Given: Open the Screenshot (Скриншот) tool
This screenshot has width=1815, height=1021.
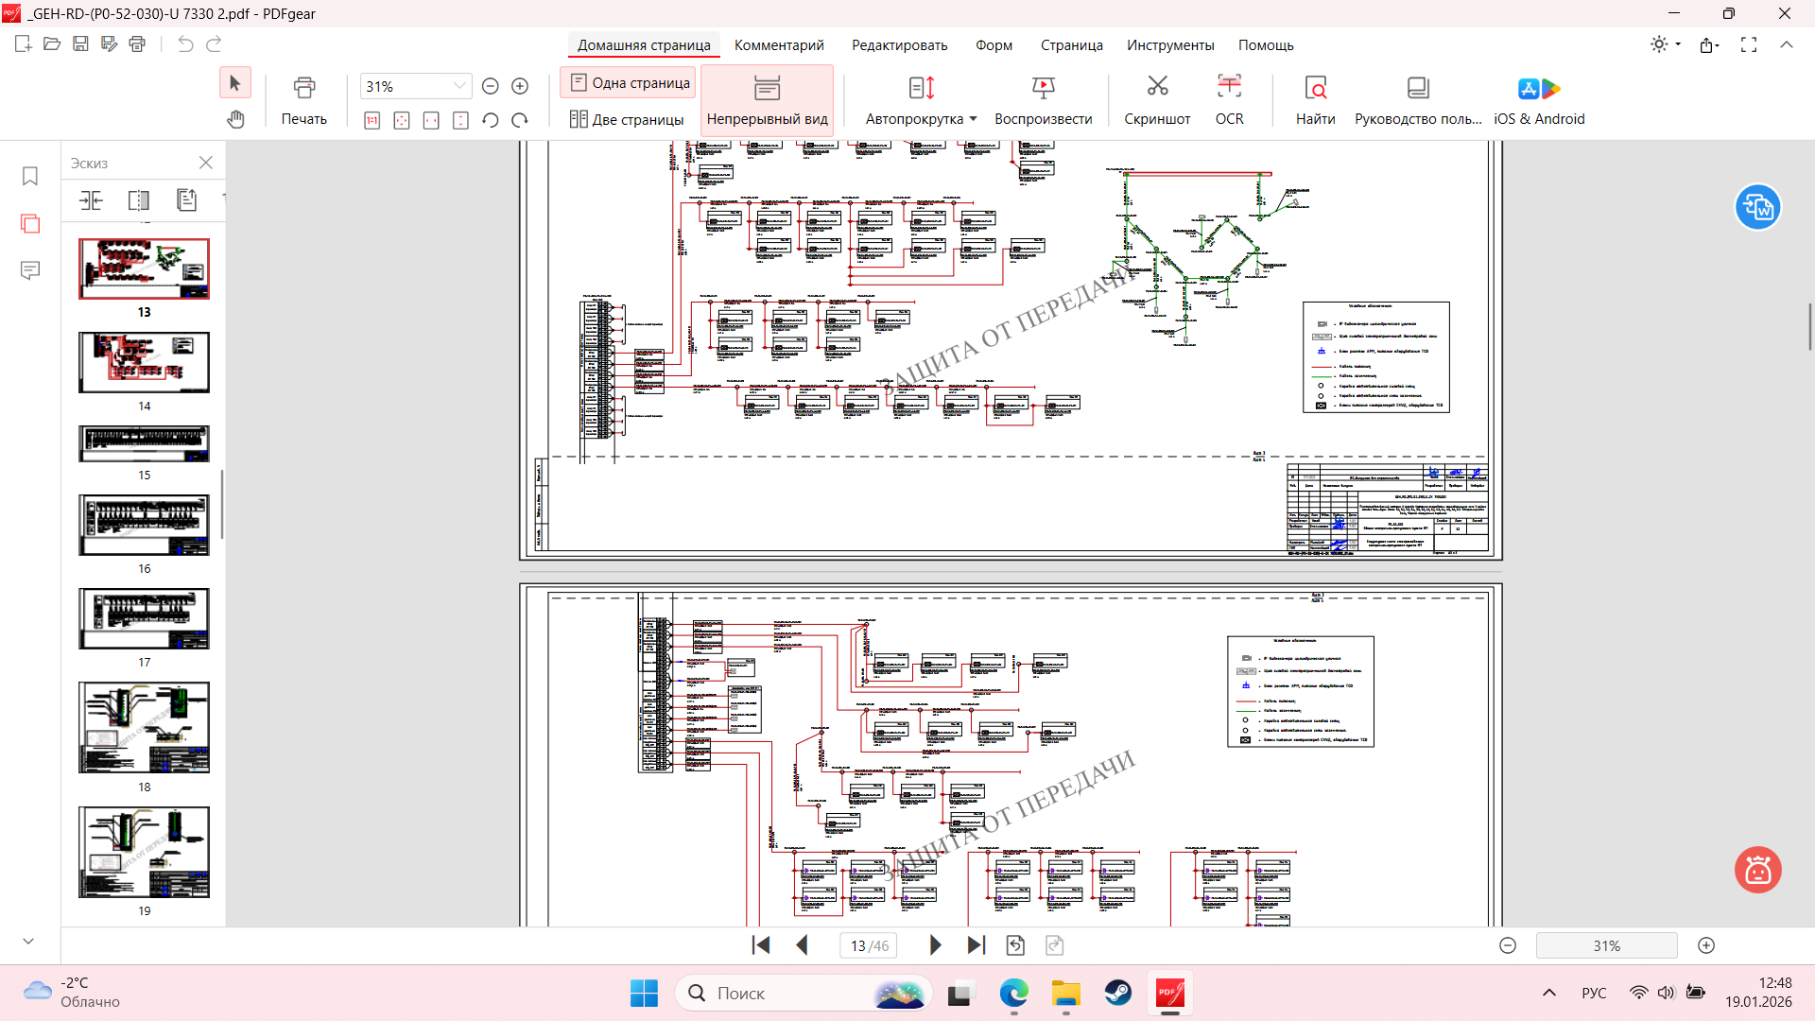Looking at the screenshot, I should point(1157,88).
